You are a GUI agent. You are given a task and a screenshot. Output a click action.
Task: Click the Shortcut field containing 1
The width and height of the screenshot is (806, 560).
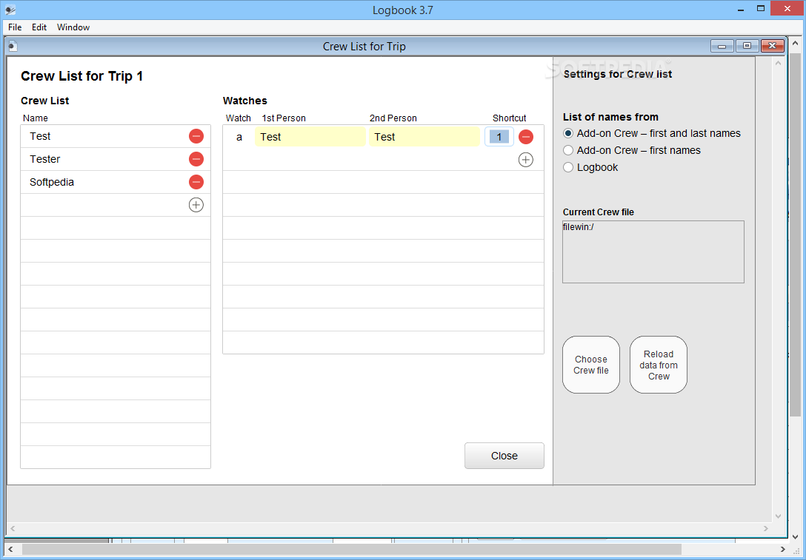click(x=499, y=137)
